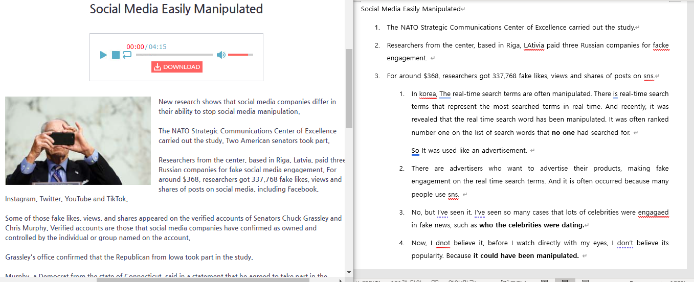Click underlined word 'korea' in Word
The width and height of the screenshot is (694, 282).
click(428, 93)
